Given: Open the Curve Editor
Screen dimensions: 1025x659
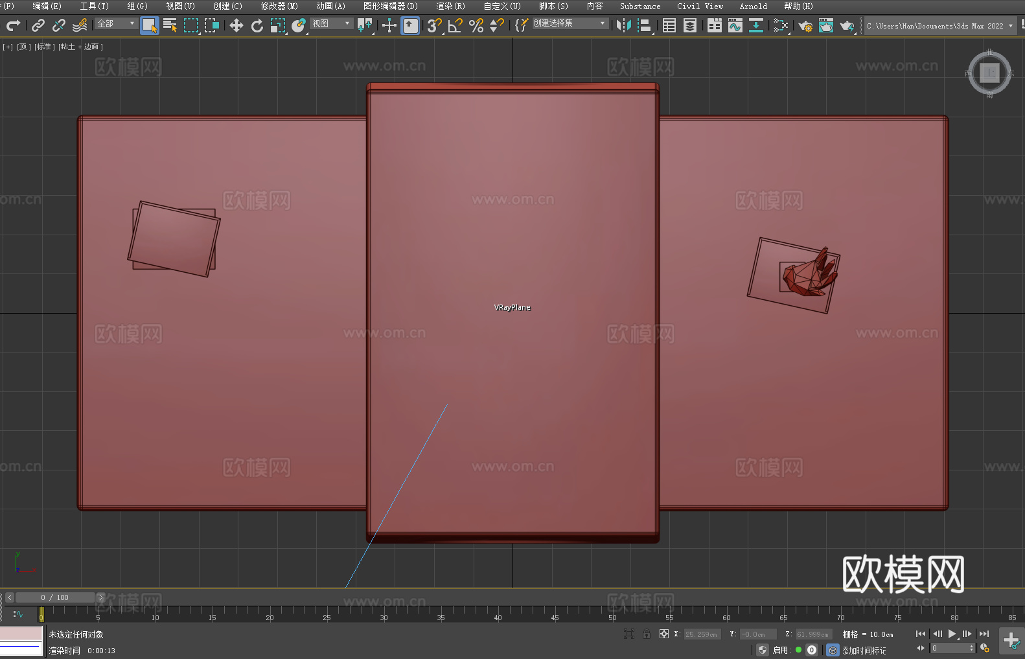Looking at the screenshot, I should [735, 25].
